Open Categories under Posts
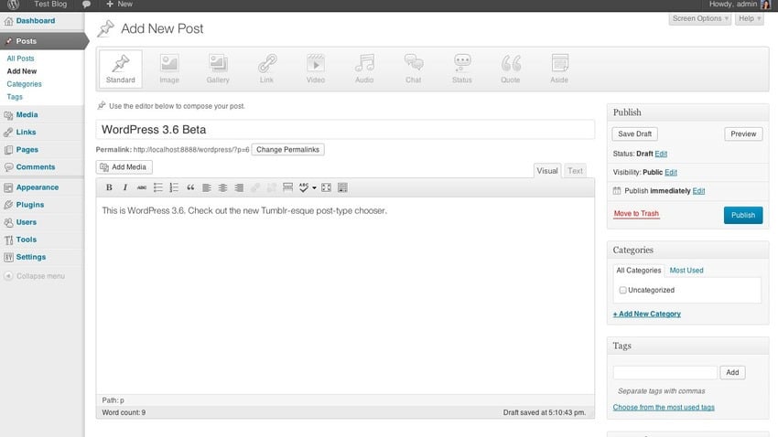This screenshot has width=778, height=437. (x=24, y=84)
